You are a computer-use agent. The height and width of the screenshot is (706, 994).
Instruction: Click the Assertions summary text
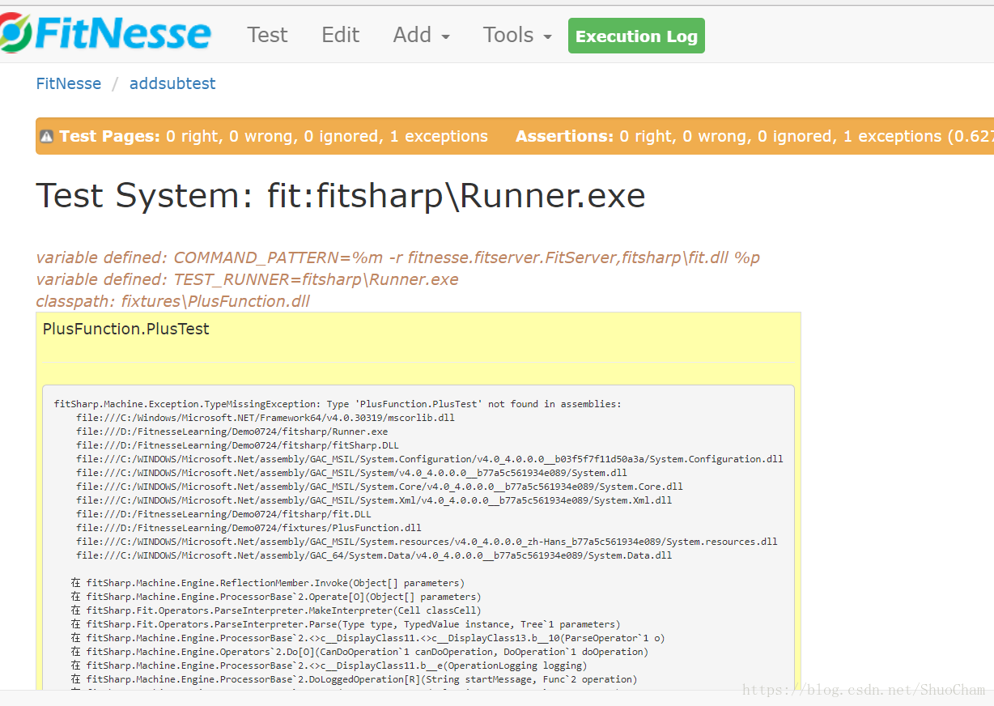pyautogui.click(x=754, y=136)
